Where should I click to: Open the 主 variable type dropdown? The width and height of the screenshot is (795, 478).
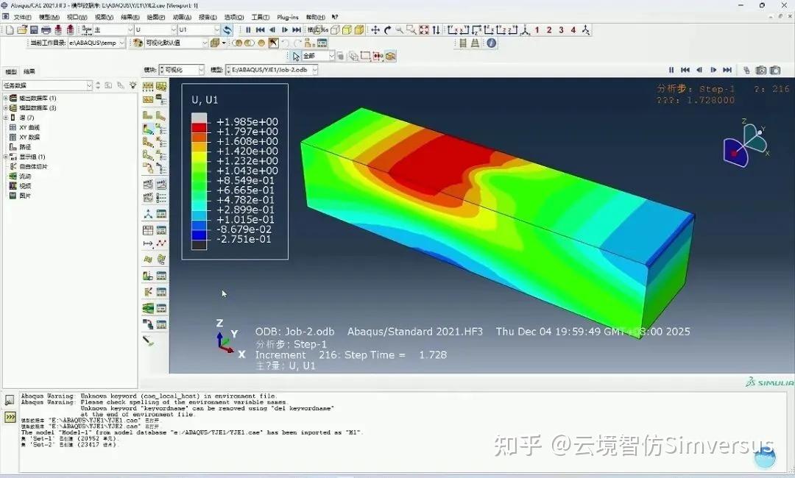pyautogui.click(x=130, y=30)
